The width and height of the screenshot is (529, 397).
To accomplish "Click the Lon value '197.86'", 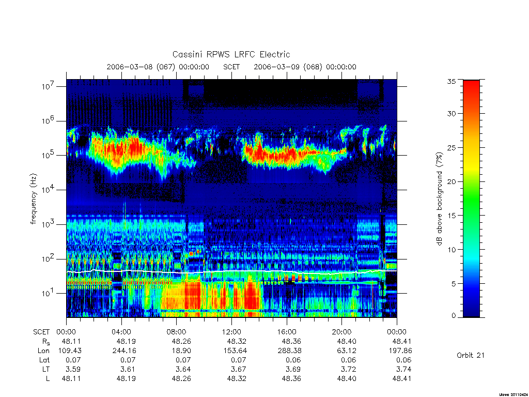I will tap(400, 351).
